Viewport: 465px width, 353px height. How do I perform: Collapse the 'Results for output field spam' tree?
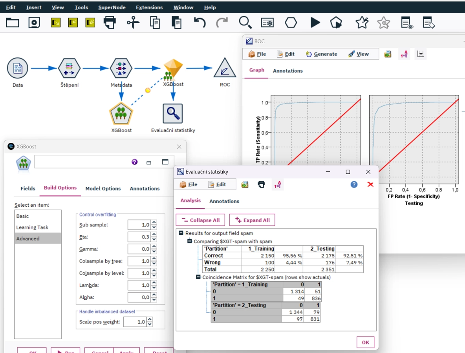(181, 233)
